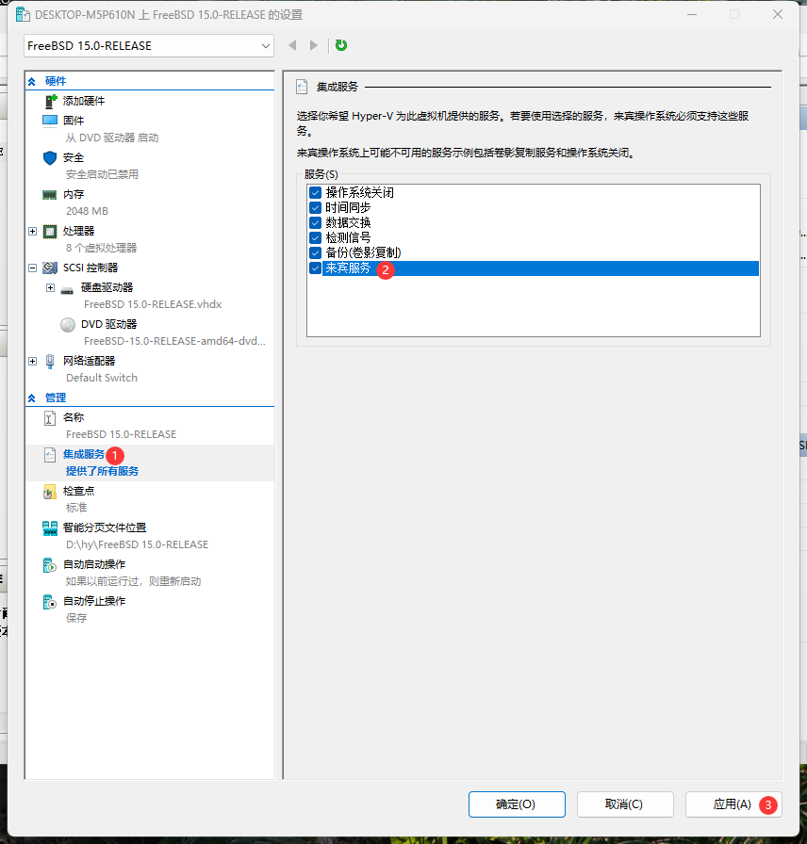Click the 硬盘驱动器 hard drive icon
Screen dimensions: 807x844
point(67,289)
